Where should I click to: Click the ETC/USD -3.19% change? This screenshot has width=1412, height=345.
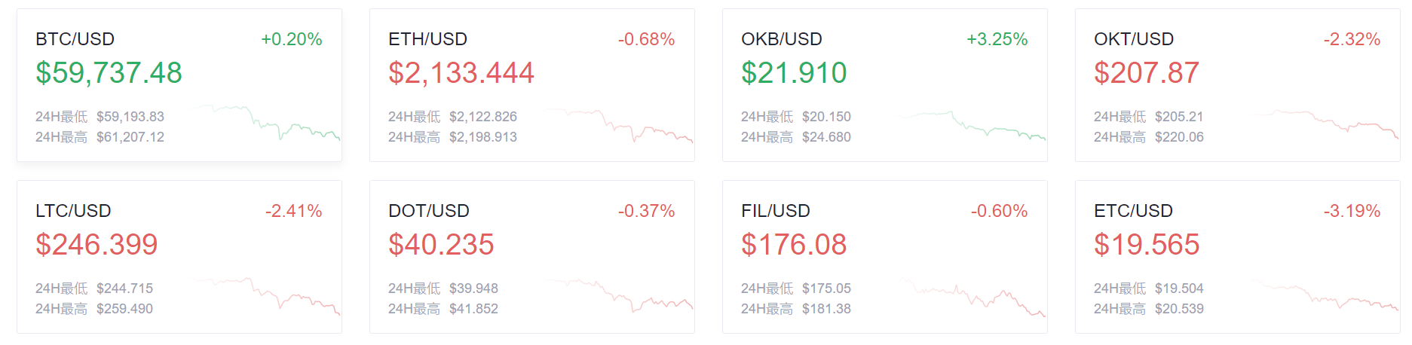click(x=1352, y=211)
